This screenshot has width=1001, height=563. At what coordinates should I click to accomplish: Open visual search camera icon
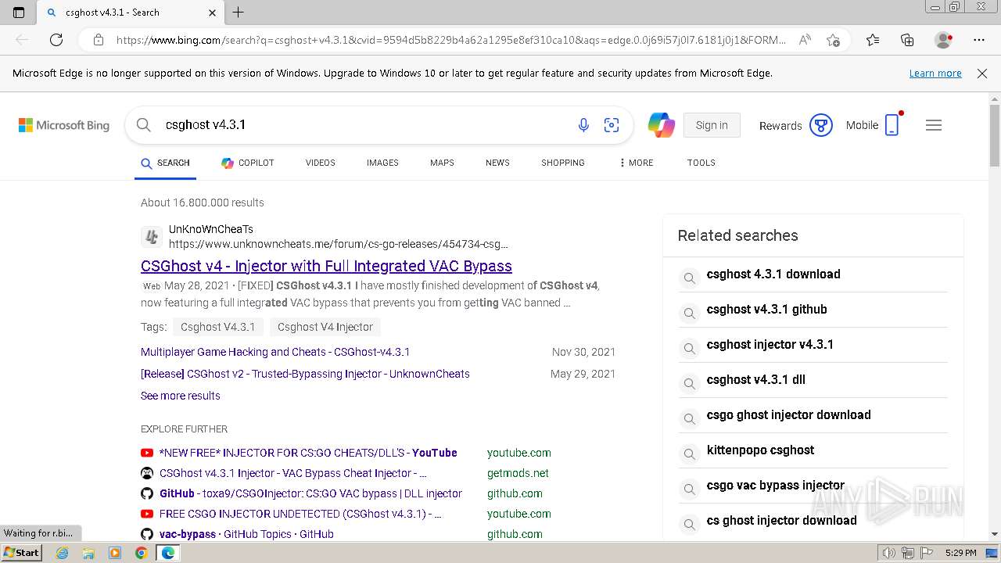[612, 125]
